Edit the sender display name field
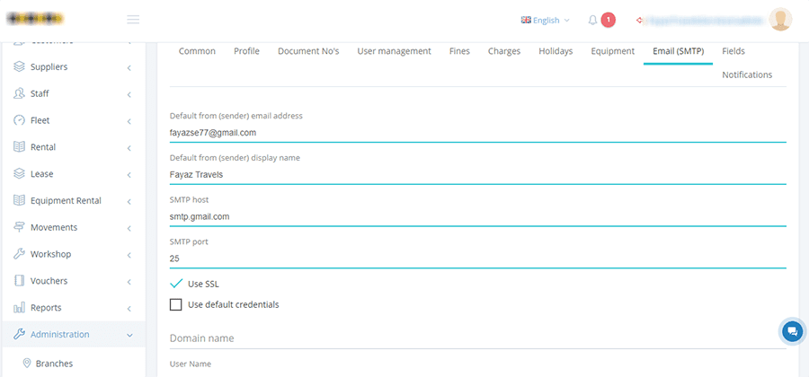The height and width of the screenshot is (377, 809). click(x=478, y=175)
